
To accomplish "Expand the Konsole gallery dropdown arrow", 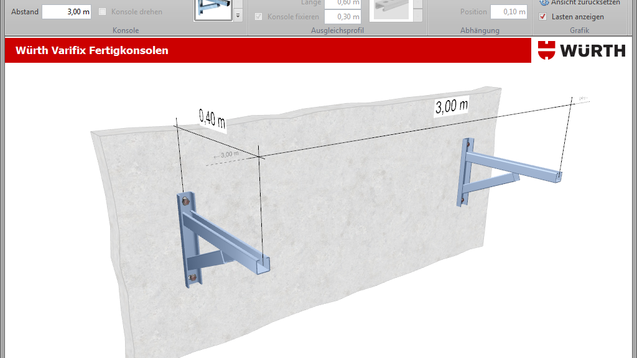I will pos(238,16).
